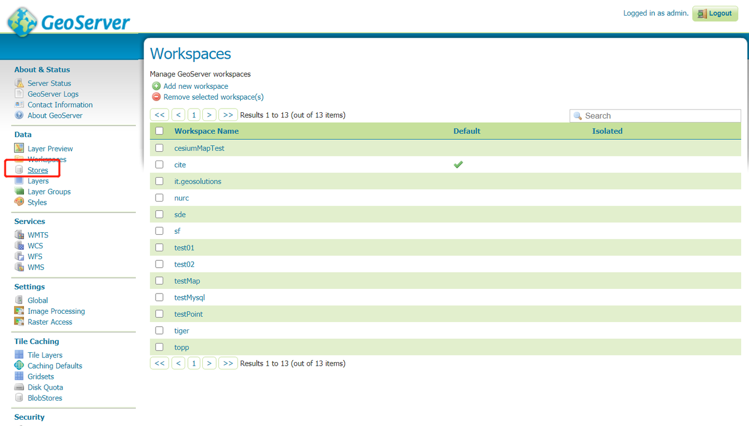Sort by the Default column header
Viewport: 749px width, 426px height.
pos(467,131)
